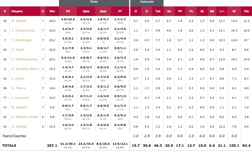
Task: Select the Shots group header
Action: tap(94, 2)
